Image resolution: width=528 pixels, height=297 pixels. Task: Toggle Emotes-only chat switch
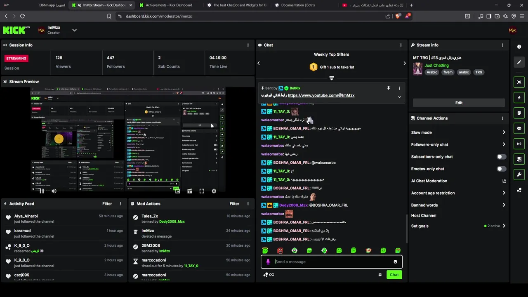click(x=501, y=169)
